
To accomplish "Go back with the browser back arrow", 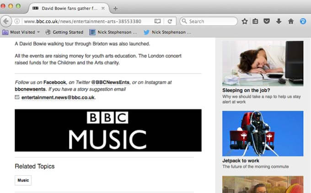I will pyautogui.click(x=6, y=21).
